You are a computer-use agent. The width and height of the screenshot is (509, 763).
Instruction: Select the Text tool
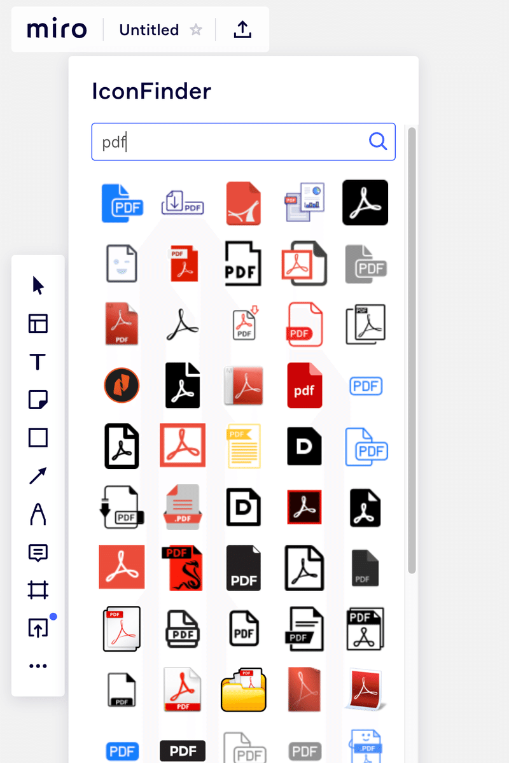point(38,361)
